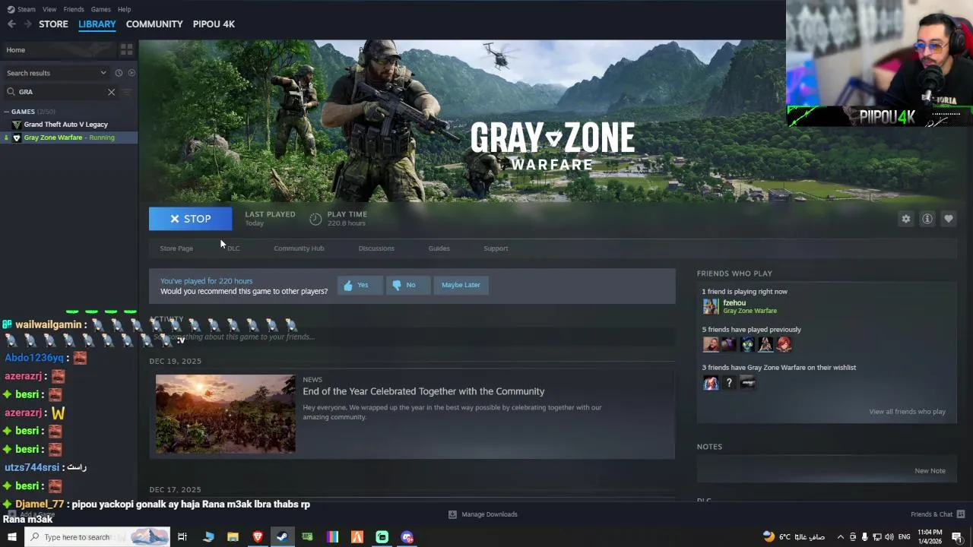Expand the Search results collection dropdown
Image resolution: width=973 pixels, height=547 pixels.
[103, 73]
